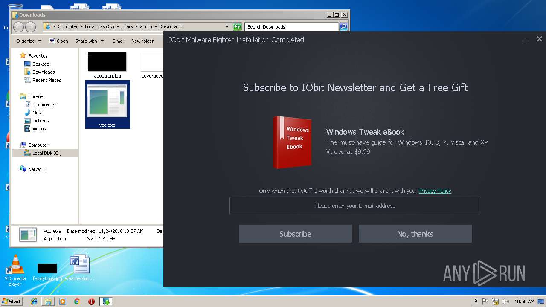Open the Privacy Policy link

435,191
